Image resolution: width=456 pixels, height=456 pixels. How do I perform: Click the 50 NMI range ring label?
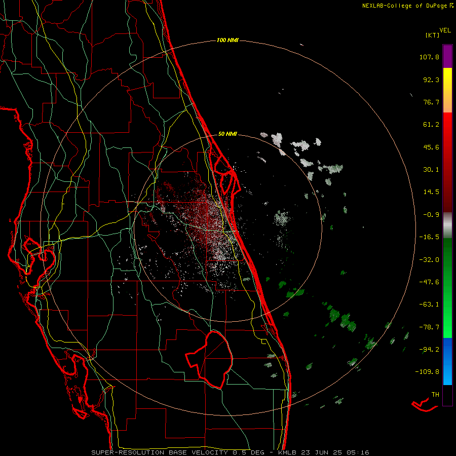(227, 134)
